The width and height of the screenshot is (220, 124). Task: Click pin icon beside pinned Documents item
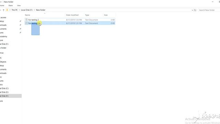click(x=20, y=29)
